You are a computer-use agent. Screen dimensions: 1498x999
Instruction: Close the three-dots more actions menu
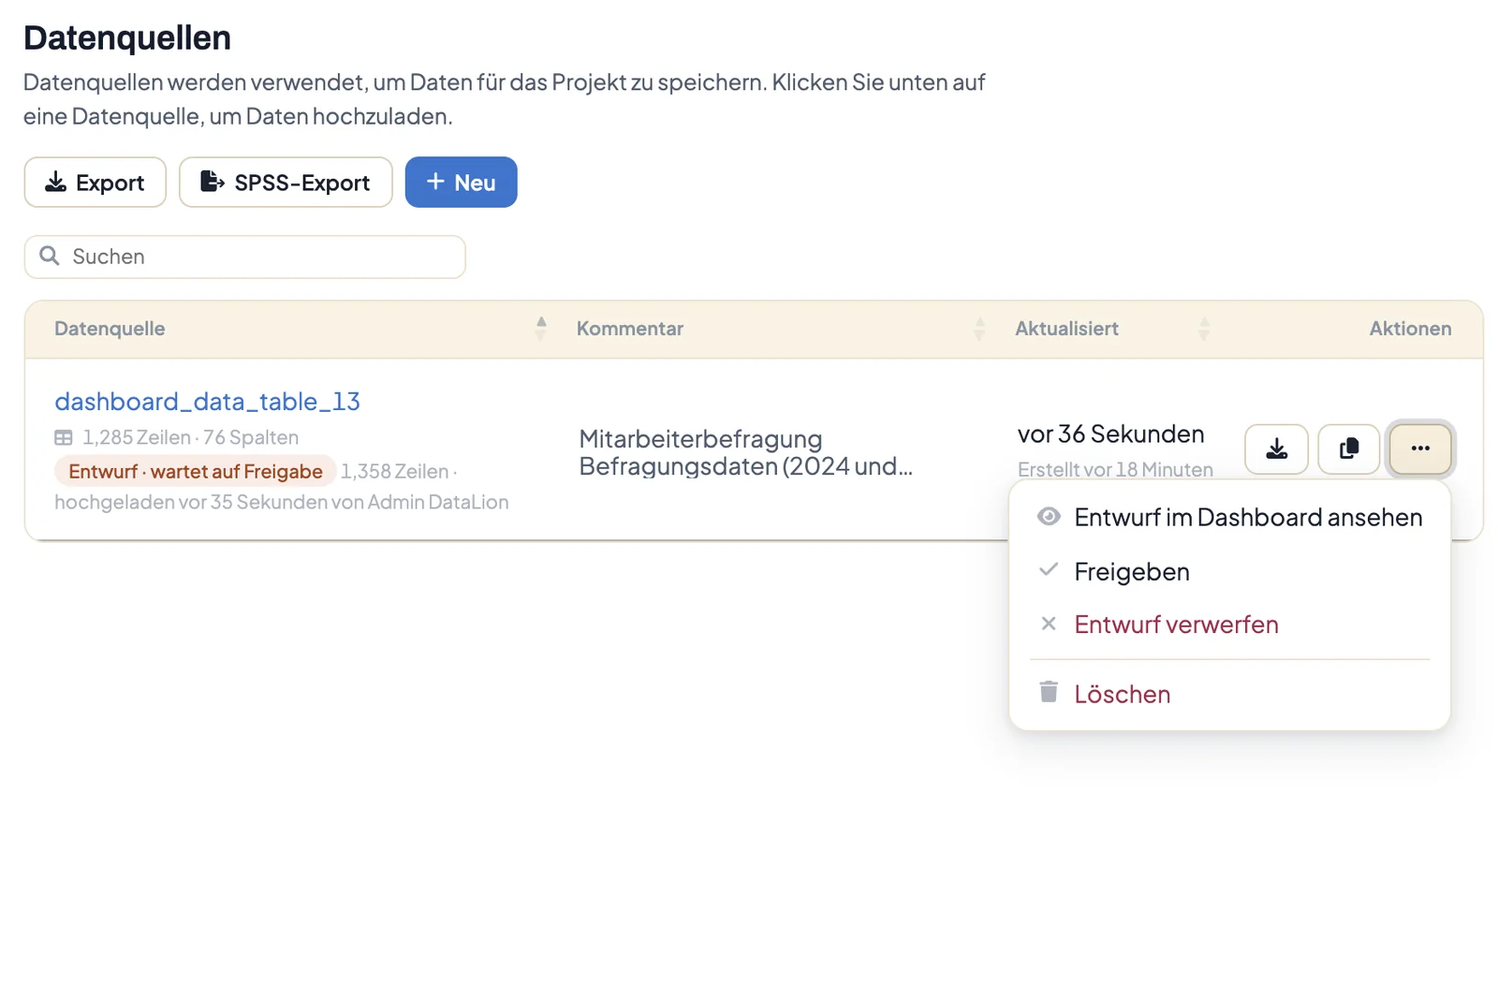pyautogui.click(x=1420, y=448)
